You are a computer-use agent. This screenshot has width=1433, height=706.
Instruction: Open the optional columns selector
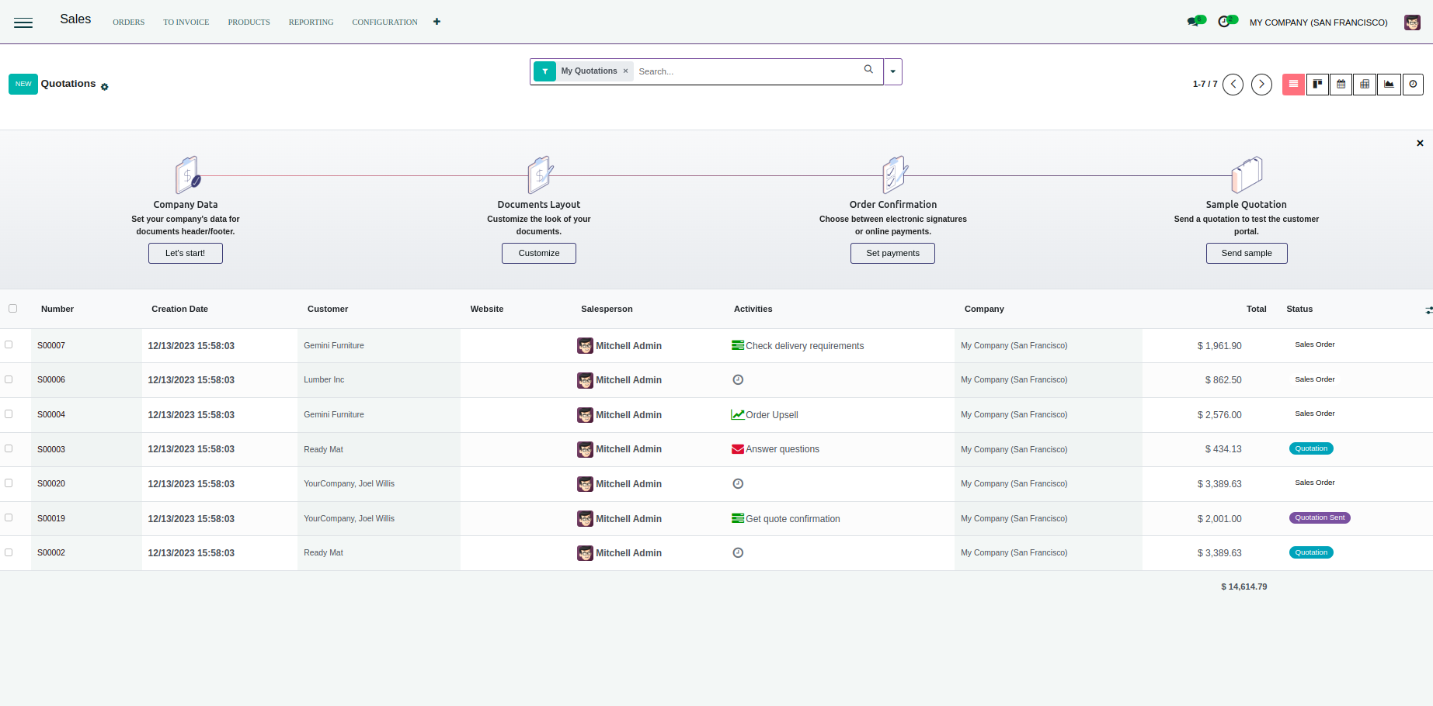[1428, 310]
